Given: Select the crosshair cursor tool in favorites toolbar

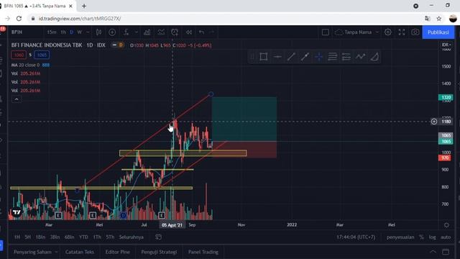Looking at the screenshot, I should point(318,57).
